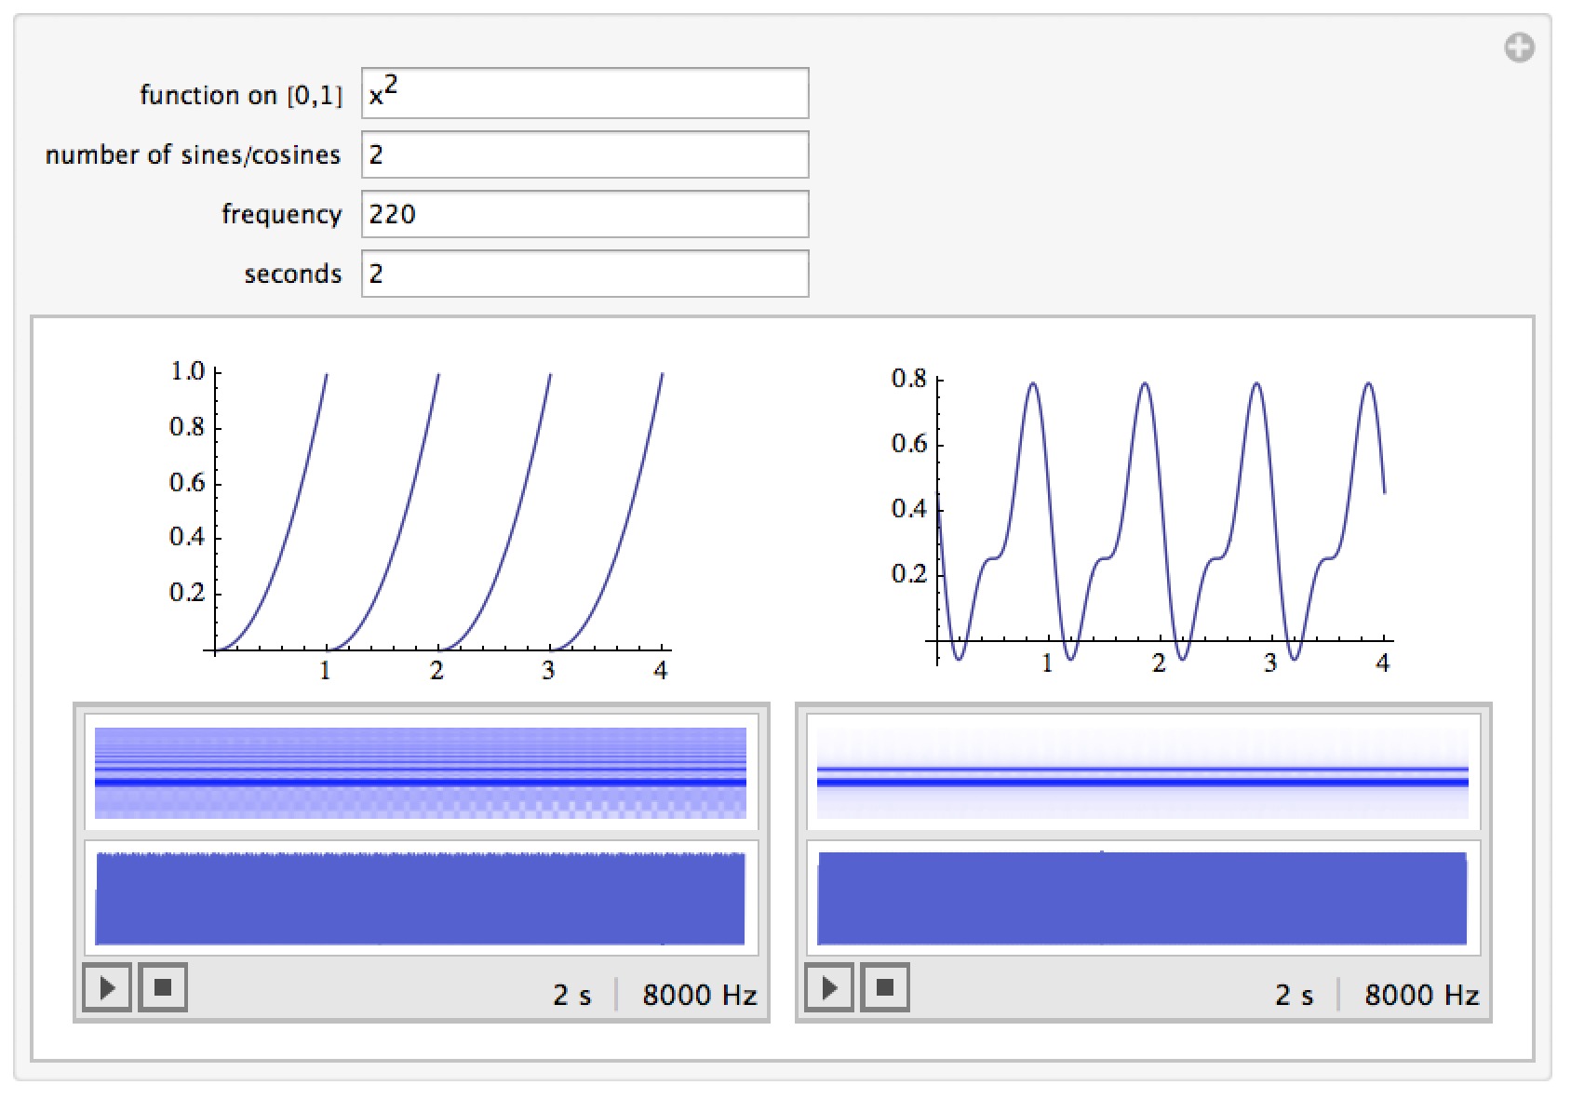Viewport: 1571px width, 1098px height.
Task: Click the '2 s' duration in left player
Action: coord(571,995)
